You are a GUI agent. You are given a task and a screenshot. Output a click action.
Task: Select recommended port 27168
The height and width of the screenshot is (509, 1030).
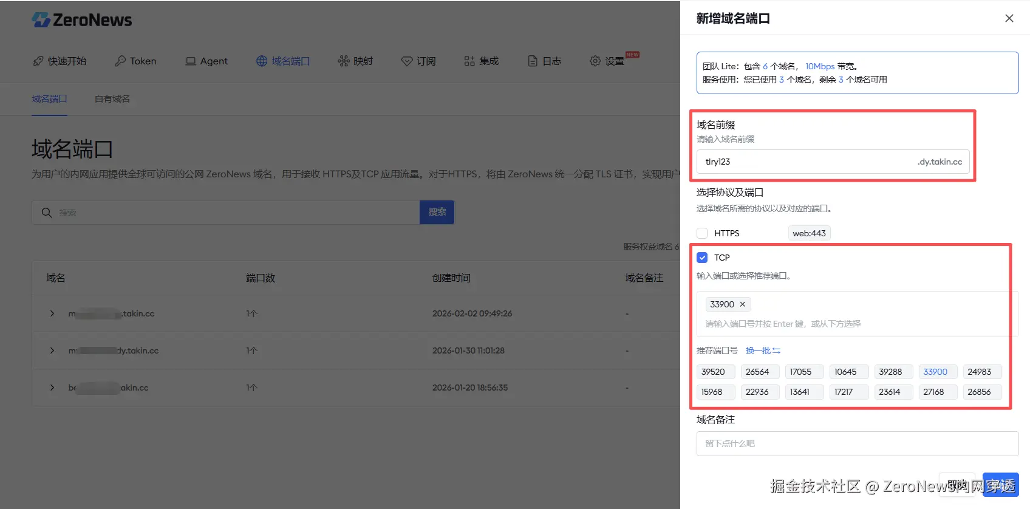pyautogui.click(x=938, y=392)
